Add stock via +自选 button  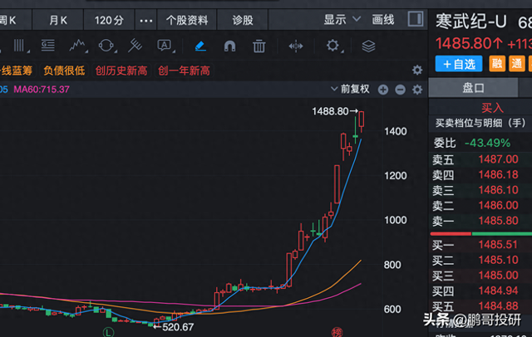(459, 64)
